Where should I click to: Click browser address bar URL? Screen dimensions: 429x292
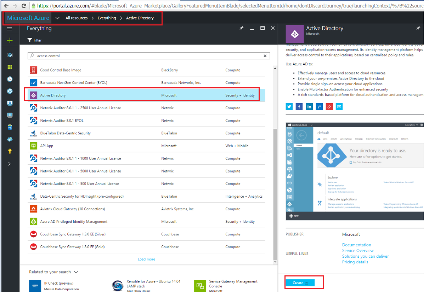pyautogui.click(x=227, y=6)
